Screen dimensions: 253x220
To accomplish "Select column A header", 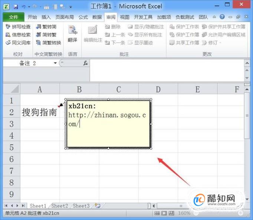I will tap(40, 89).
